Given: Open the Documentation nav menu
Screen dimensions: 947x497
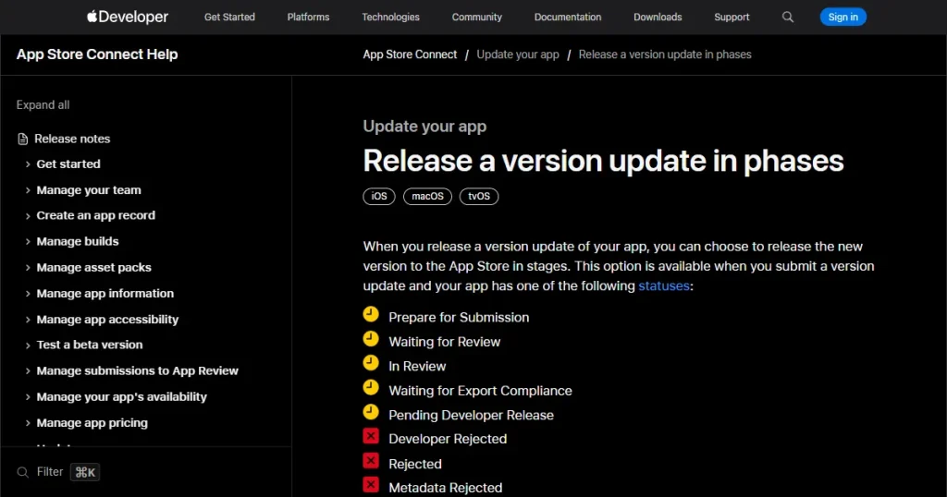Looking at the screenshot, I should click(568, 17).
